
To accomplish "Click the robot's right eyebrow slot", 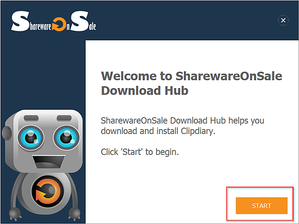I will (x=64, y=118).
